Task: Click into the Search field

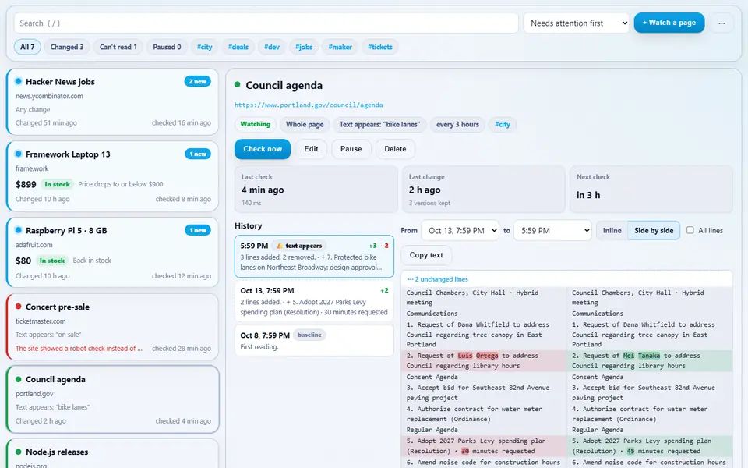Action: point(266,23)
